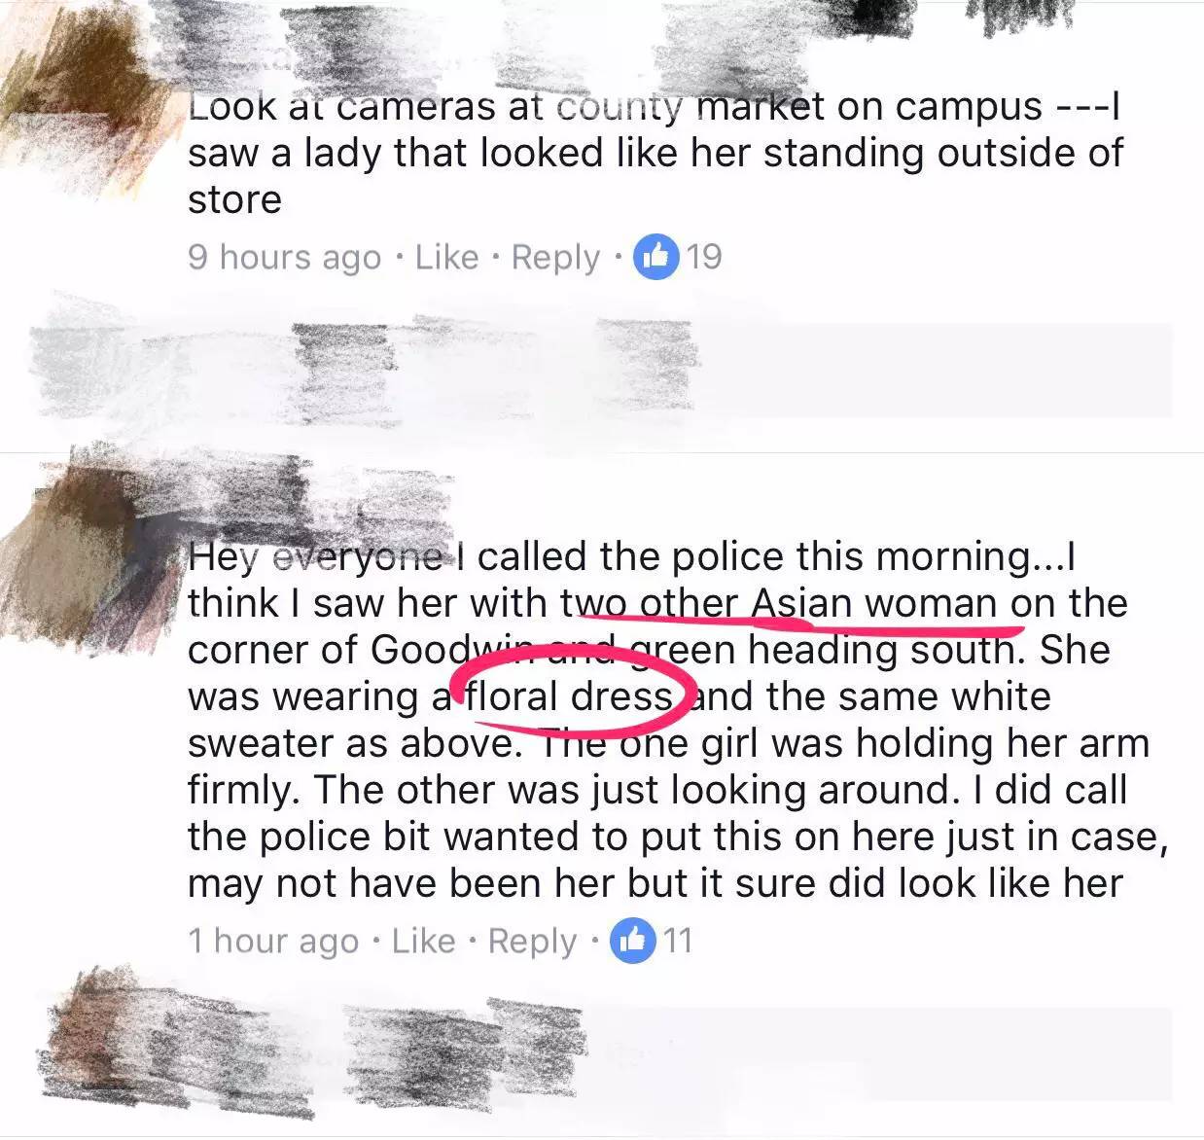Open the '1 hour ago' timestamp
The image size is (1204, 1140).
273,942
